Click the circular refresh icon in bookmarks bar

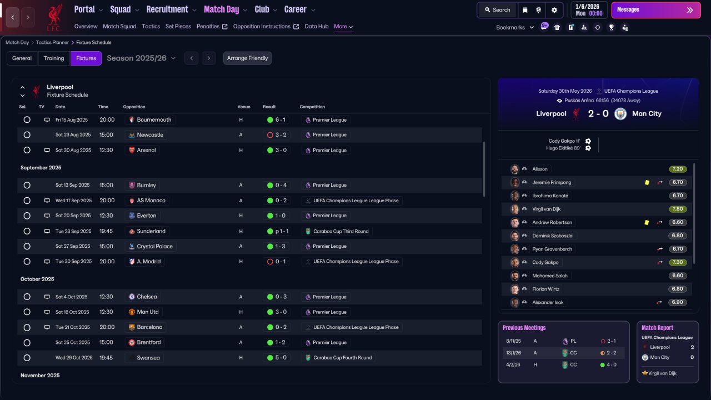[597, 27]
